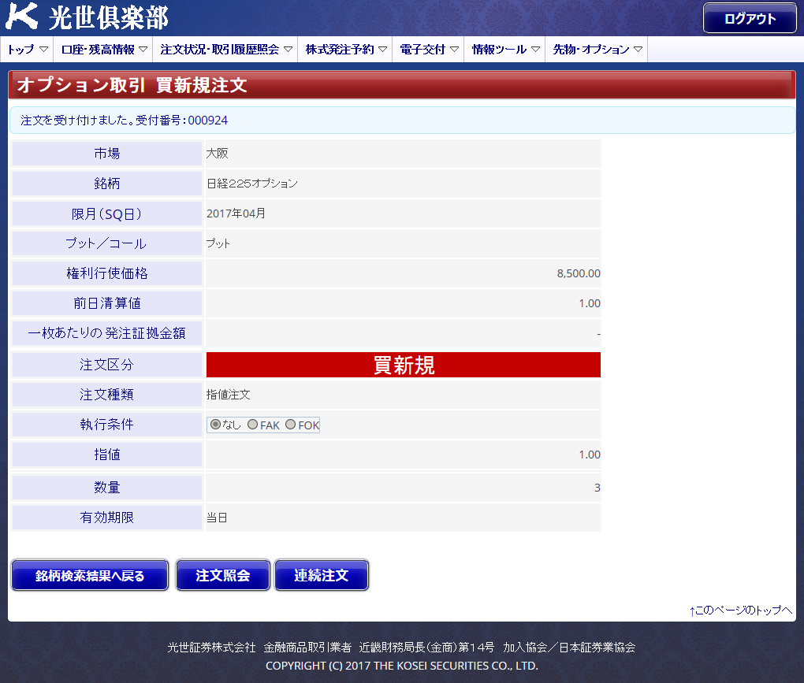
Task: Click the 数量 row label
Action: (107, 488)
